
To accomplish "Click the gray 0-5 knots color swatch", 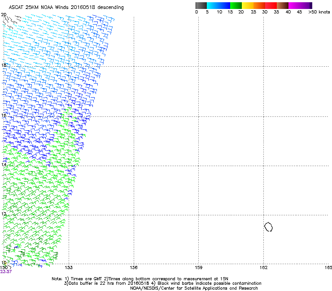I will point(201,5).
